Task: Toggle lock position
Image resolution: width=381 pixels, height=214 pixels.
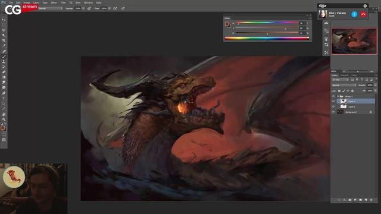Action: point(348,91)
